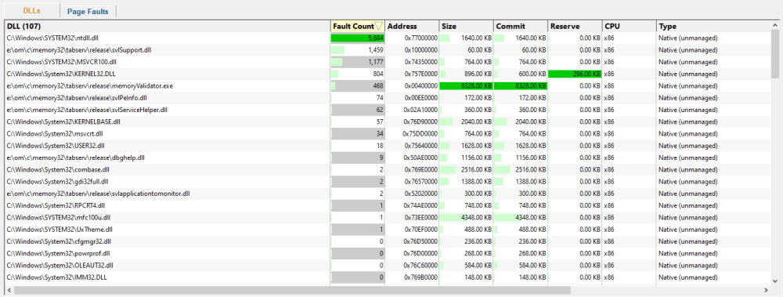Sort by DLL (107) column header
This screenshot has height=297, width=783.
[168, 27]
